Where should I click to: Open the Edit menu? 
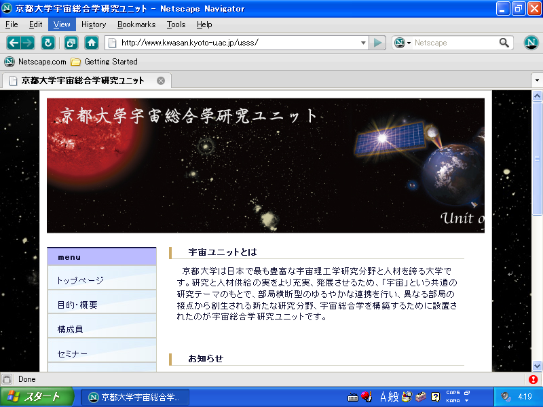click(36, 24)
